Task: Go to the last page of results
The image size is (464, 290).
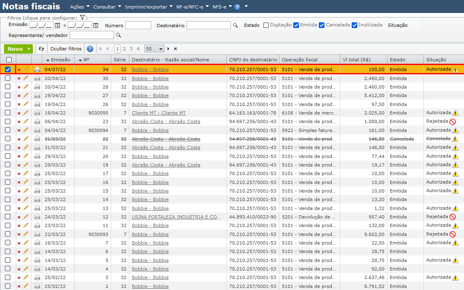Action: 176,49
